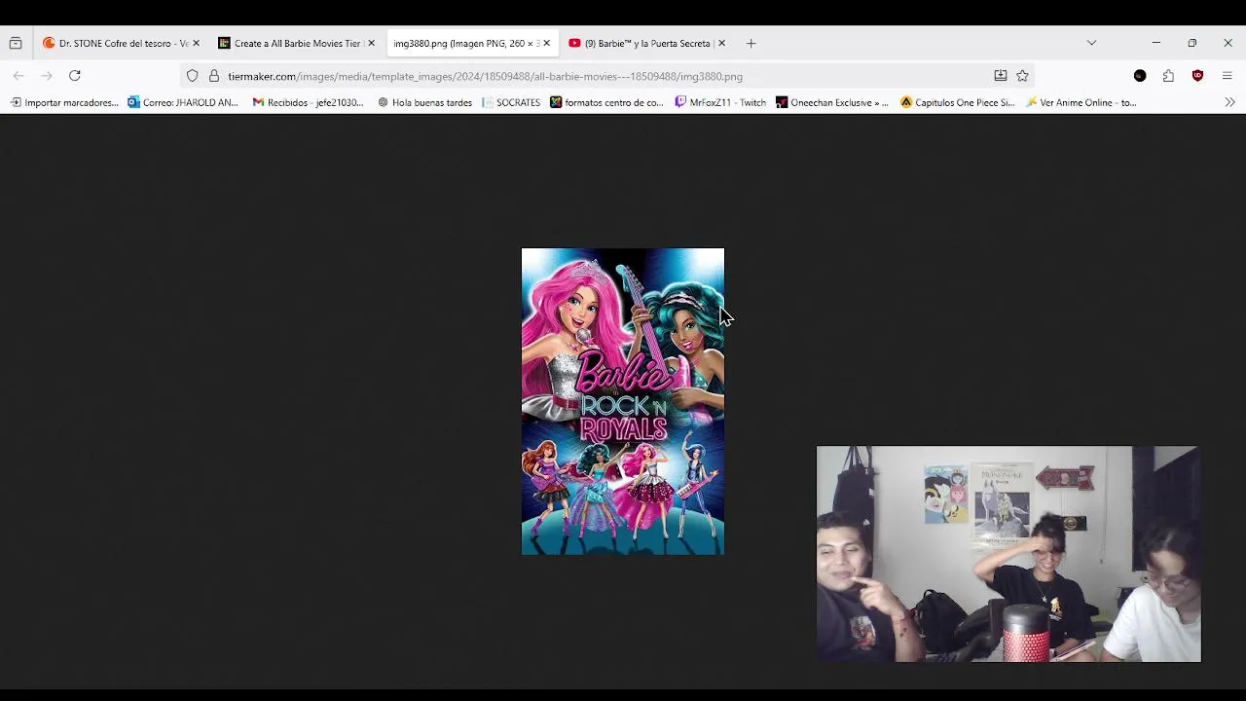
Task: Close the All Barbie Movies Tier tab
Action: tap(371, 43)
